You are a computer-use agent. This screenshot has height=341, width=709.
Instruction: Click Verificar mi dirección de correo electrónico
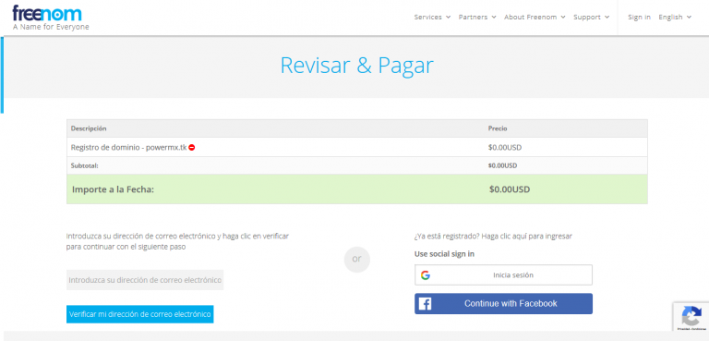click(139, 314)
